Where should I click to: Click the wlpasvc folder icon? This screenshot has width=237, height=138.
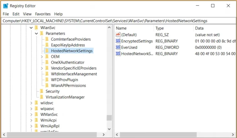click(36, 109)
